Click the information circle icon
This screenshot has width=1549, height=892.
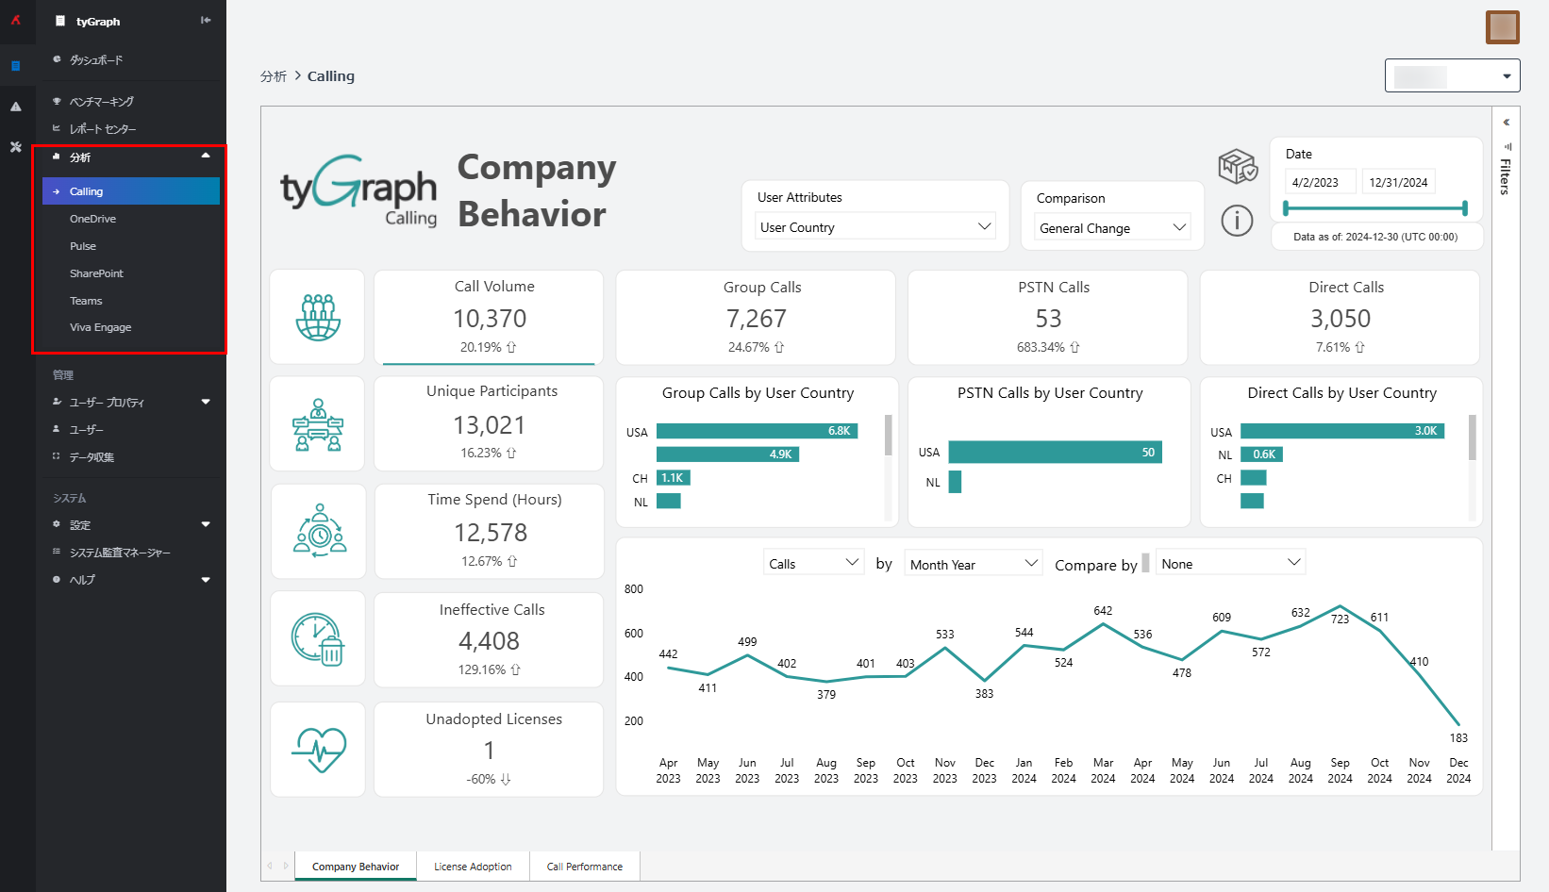[1237, 221]
